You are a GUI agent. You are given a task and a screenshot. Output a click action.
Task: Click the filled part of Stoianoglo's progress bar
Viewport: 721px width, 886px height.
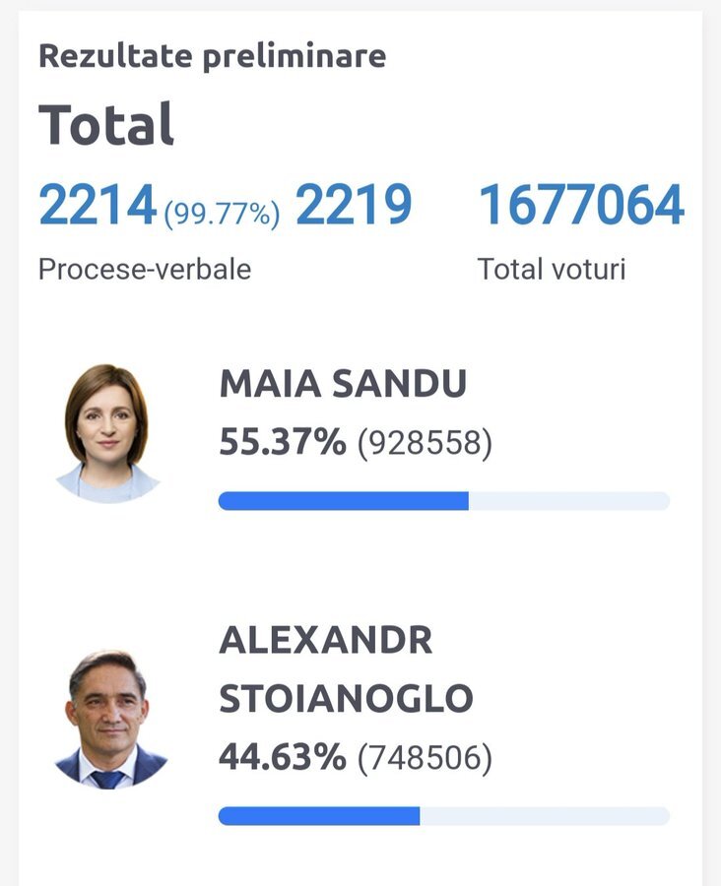(x=319, y=816)
